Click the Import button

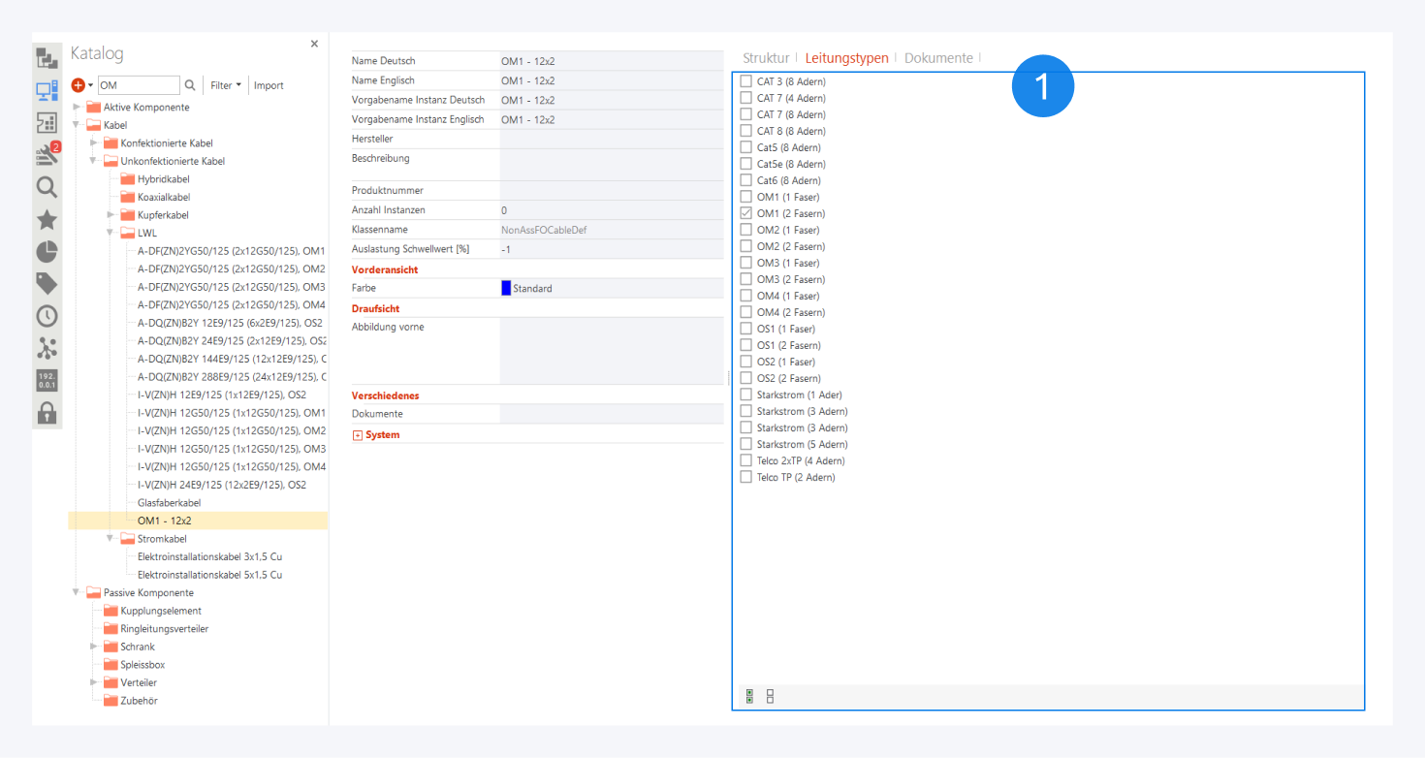tap(269, 85)
